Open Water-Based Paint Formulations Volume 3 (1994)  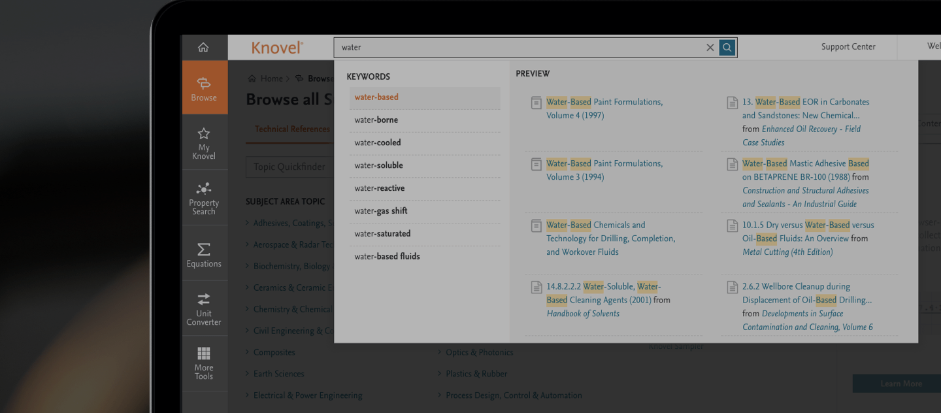click(604, 170)
